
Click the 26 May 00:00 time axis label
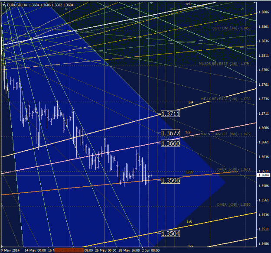click(x=106, y=250)
